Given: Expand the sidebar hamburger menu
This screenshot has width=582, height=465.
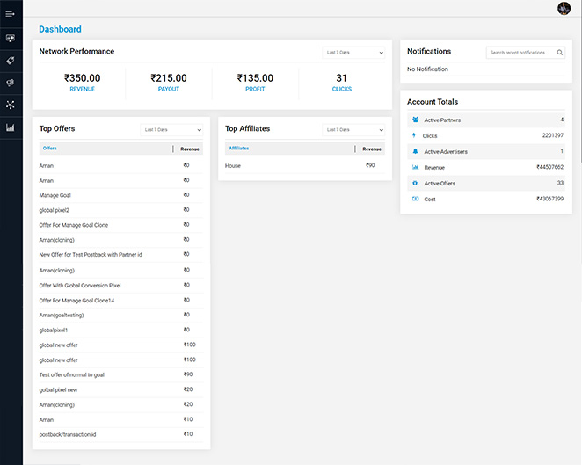Looking at the screenshot, I should [10, 14].
